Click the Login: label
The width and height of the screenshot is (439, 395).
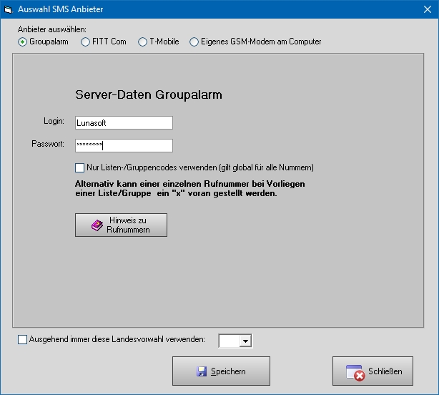(x=54, y=121)
